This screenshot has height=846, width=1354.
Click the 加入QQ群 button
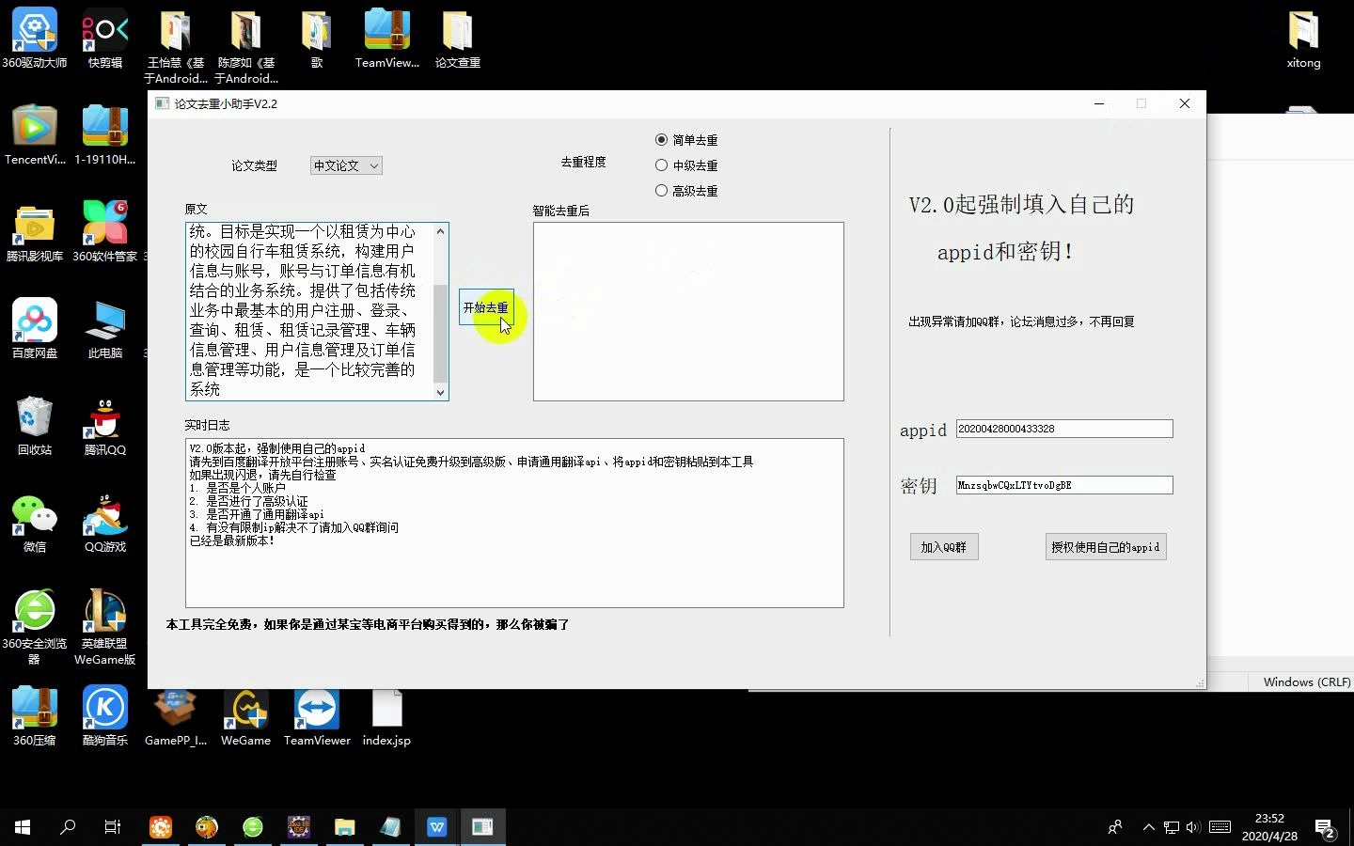(944, 547)
